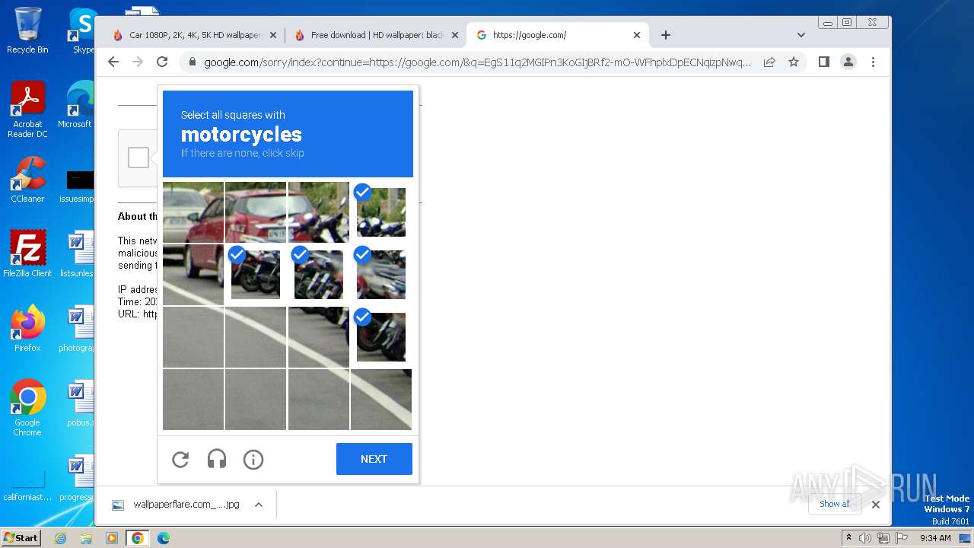Open Chrome three-dot menu

873,62
